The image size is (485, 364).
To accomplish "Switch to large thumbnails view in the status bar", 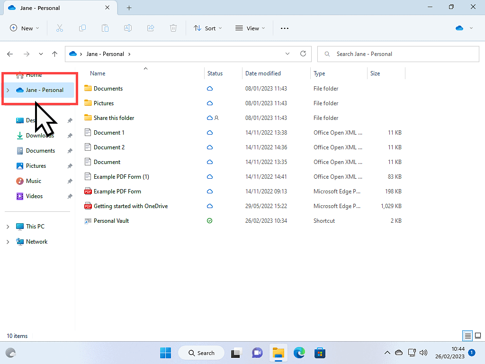I will [477, 336].
